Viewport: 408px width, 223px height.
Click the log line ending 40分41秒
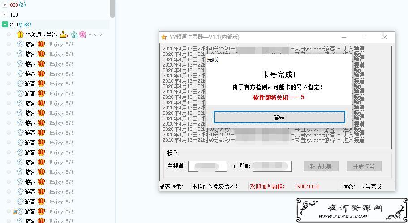[x=263, y=140]
